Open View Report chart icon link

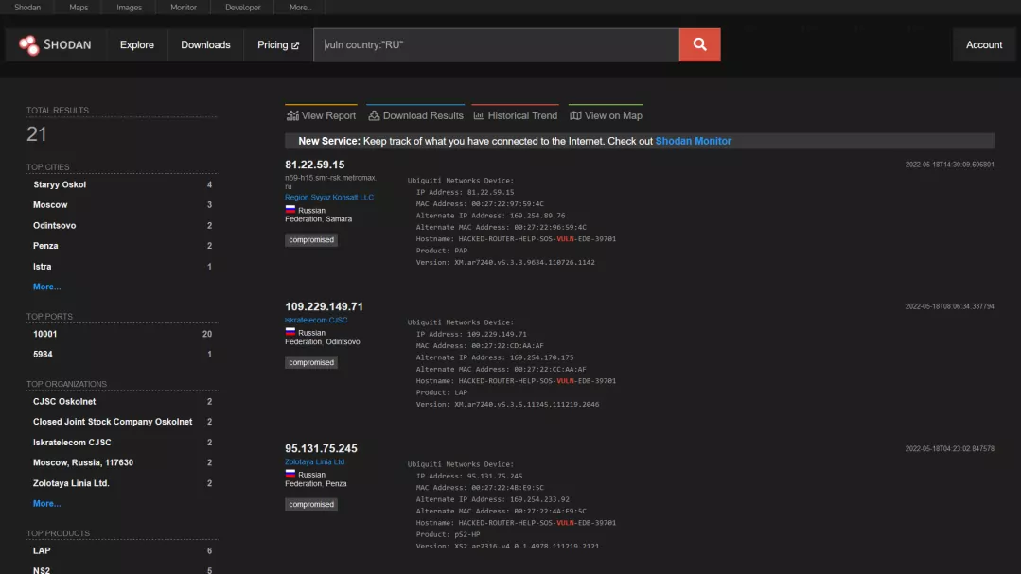(x=292, y=115)
